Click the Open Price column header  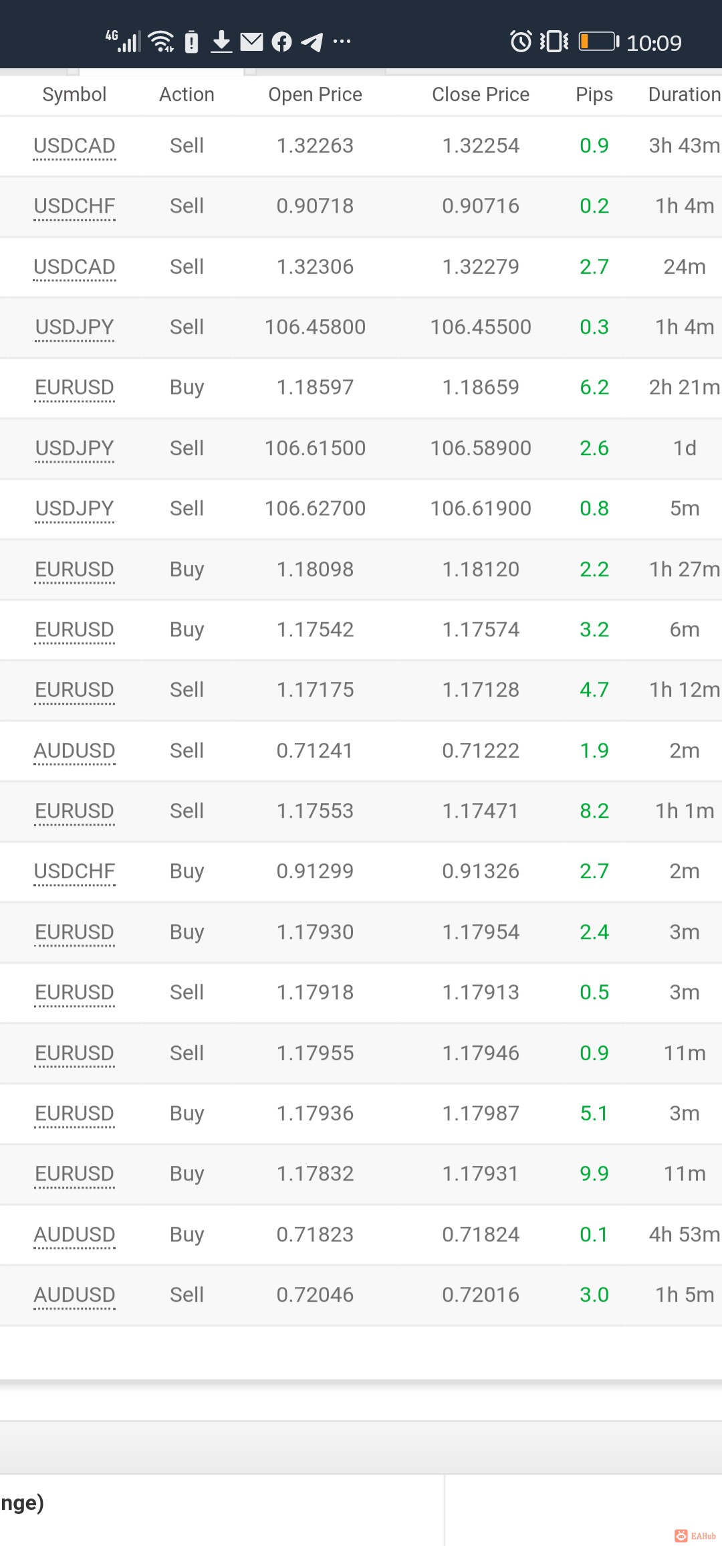coord(315,94)
